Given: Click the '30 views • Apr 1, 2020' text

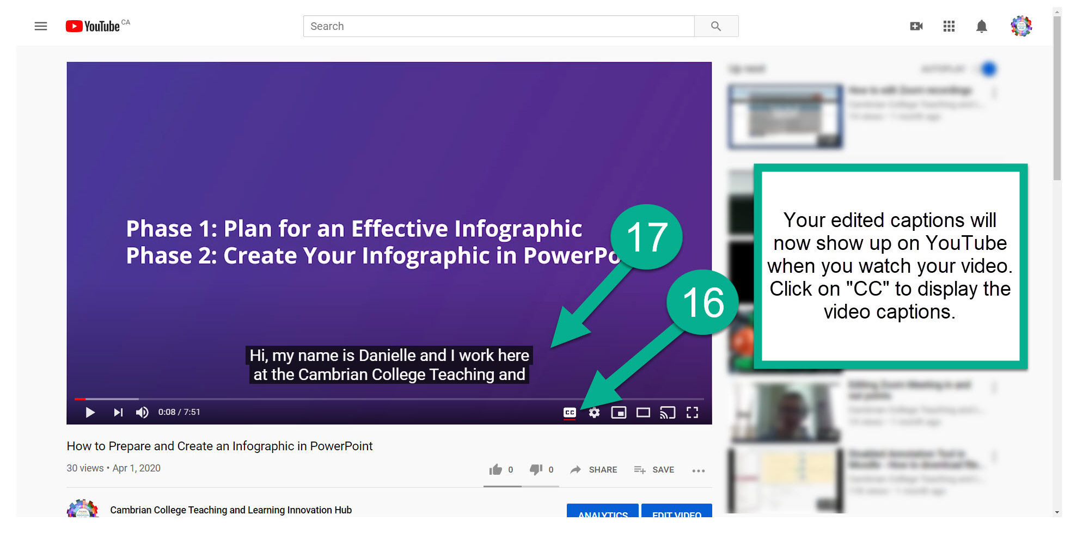Looking at the screenshot, I should [x=113, y=468].
